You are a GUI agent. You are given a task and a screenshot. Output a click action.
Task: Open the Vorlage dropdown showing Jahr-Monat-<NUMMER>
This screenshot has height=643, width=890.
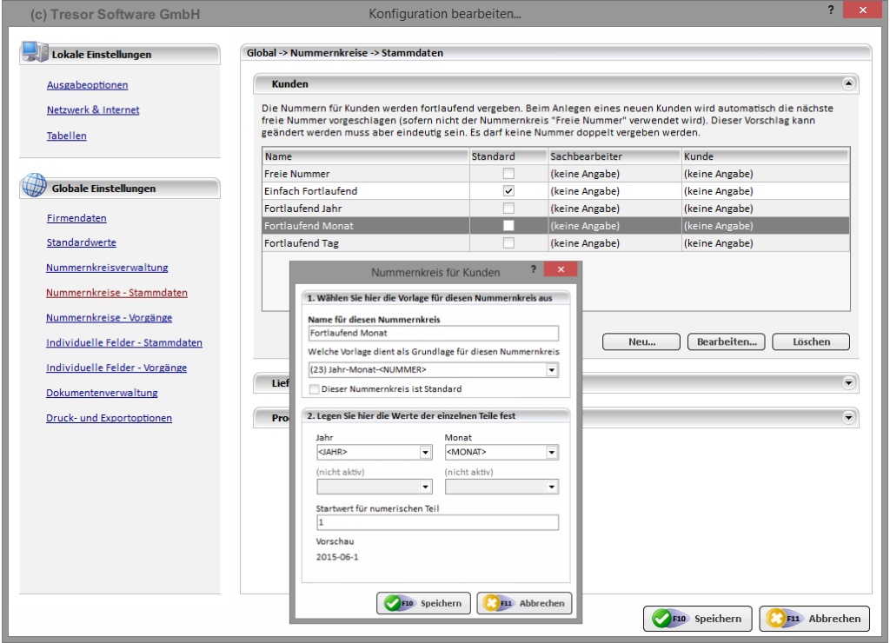point(551,371)
